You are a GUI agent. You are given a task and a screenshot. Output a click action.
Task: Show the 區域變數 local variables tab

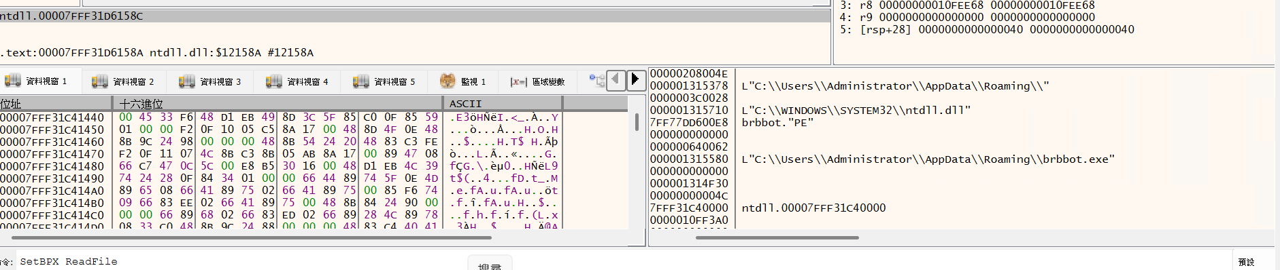(x=538, y=81)
